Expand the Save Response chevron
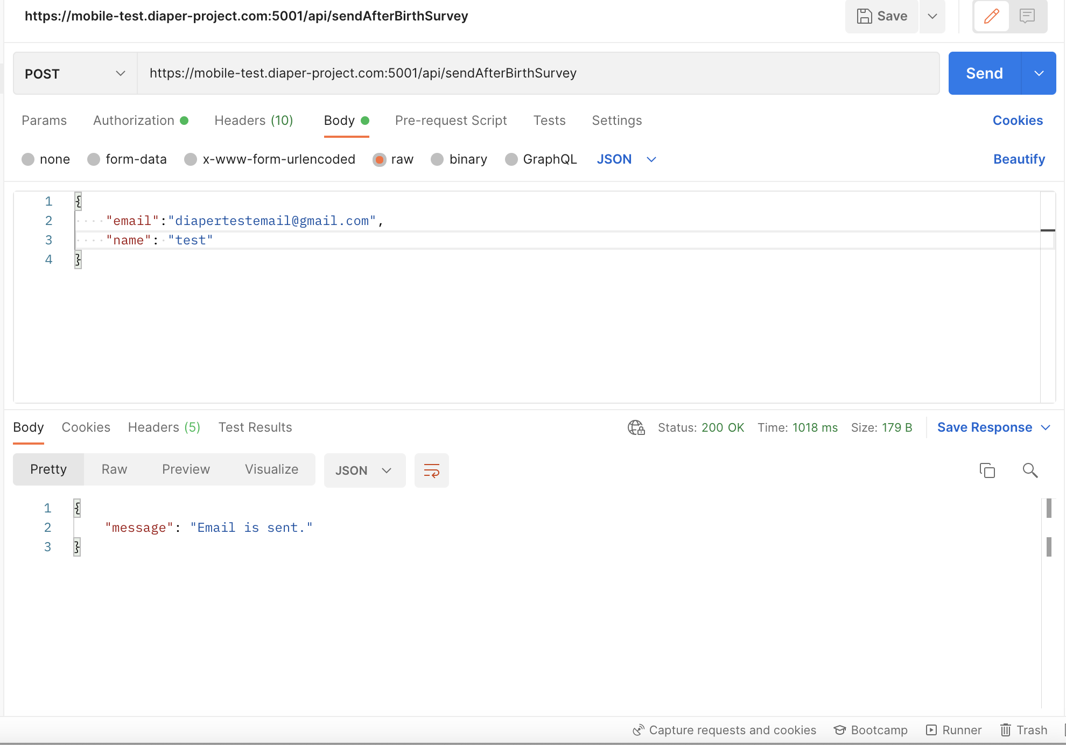 [1046, 427]
